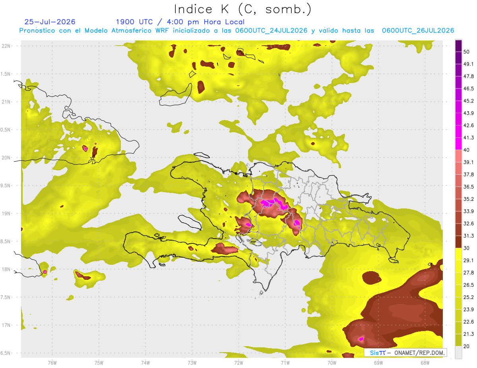477x368 pixels.
Task: Select the initialization time "0600UTC_24JUL2026"
Action: click(x=271, y=31)
